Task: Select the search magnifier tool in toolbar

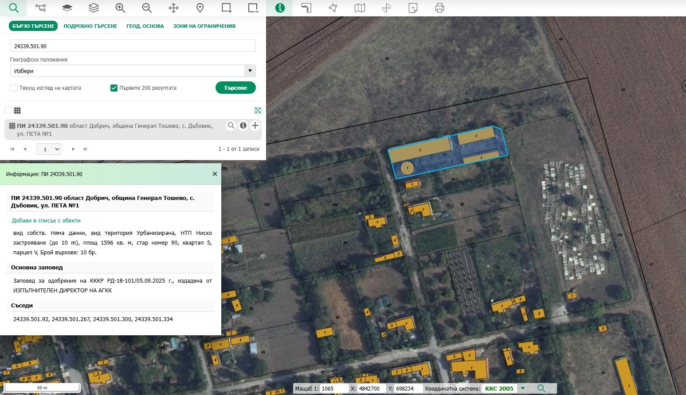Action: [14, 8]
